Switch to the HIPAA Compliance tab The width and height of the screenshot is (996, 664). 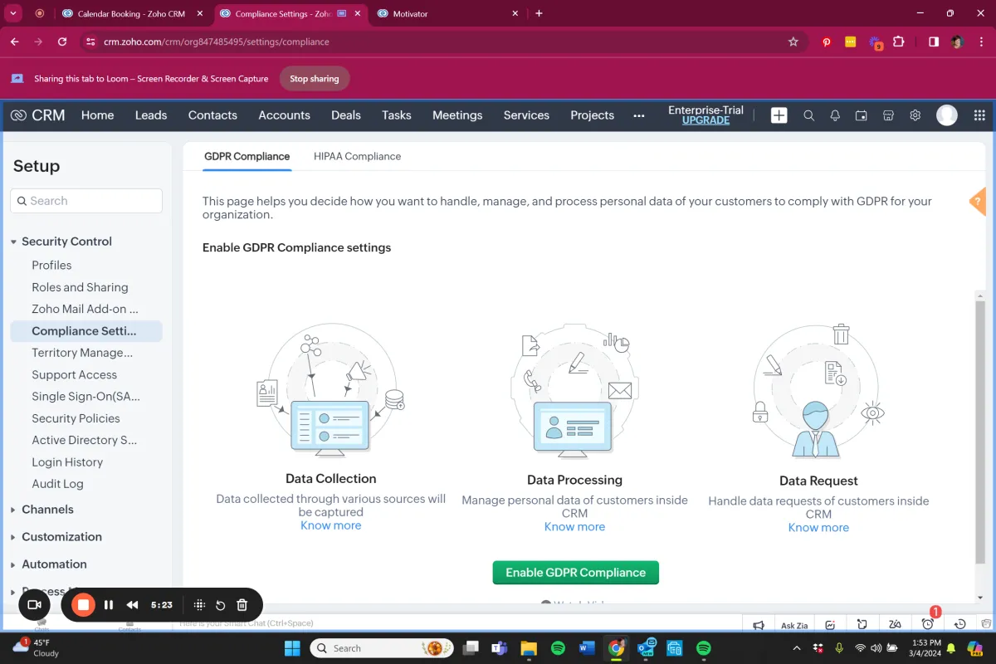coord(357,156)
